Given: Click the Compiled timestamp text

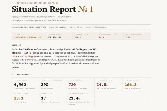Looking at the screenshot, I should click(x=33, y=27).
